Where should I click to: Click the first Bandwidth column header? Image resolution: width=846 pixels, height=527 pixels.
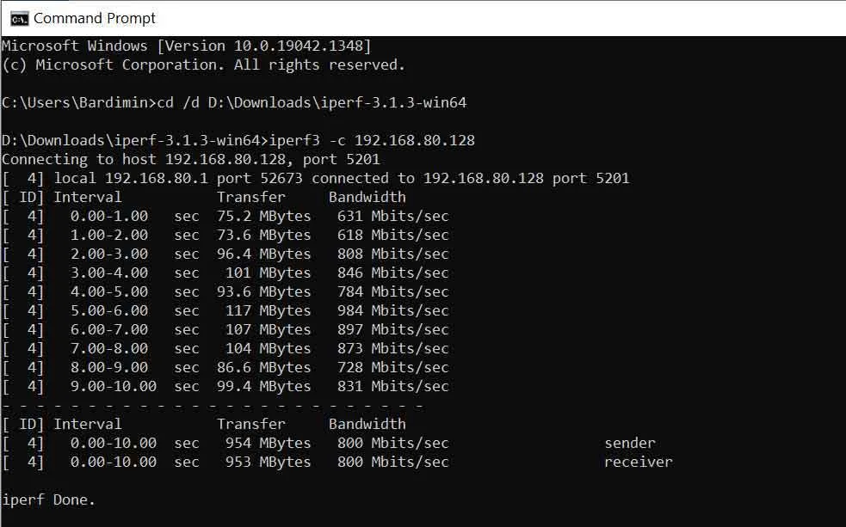pyautogui.click(x=367, y=197)
